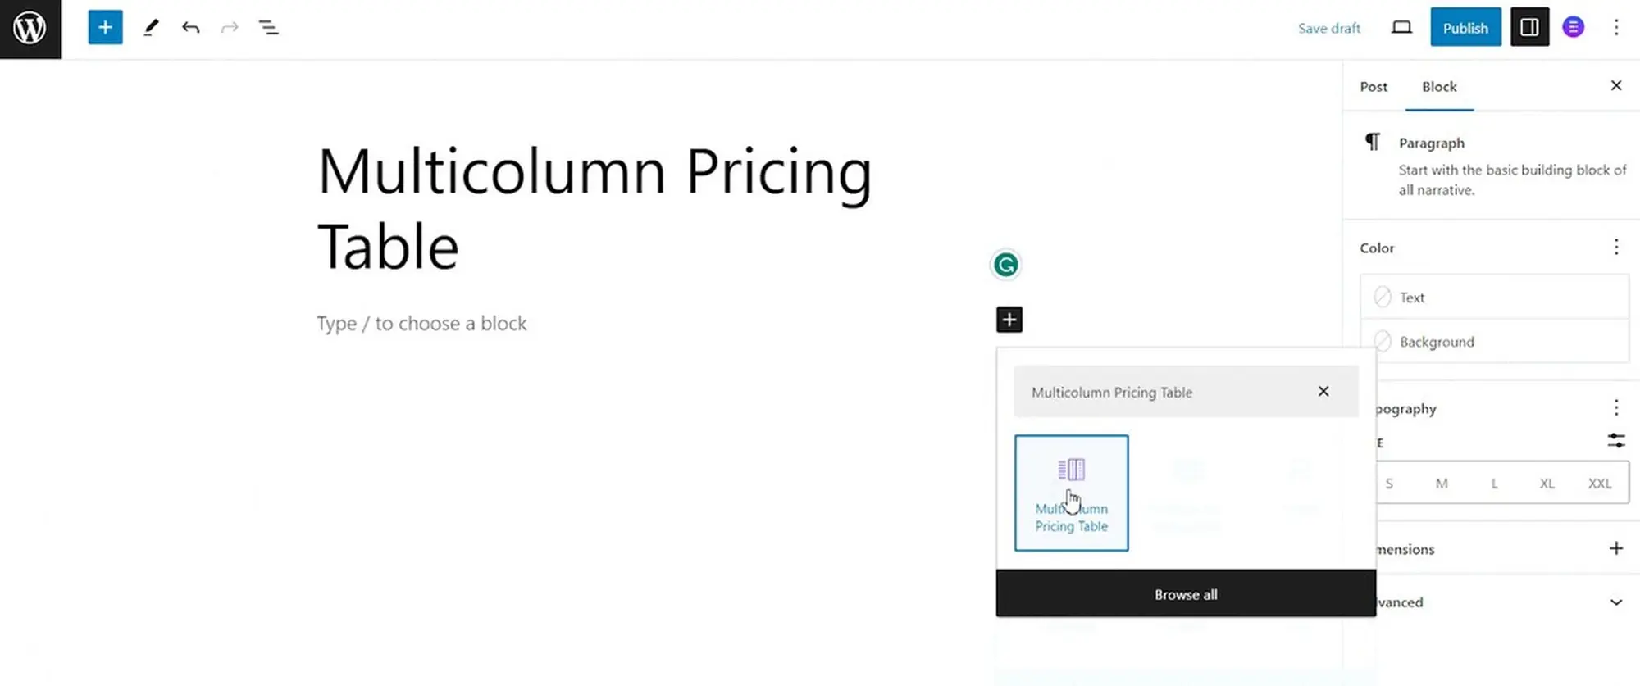Expand the Advanced panel chevron
Screen dimensions: 1640x686
pyautogui.click(x=1615, y=602)
